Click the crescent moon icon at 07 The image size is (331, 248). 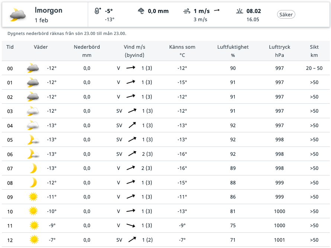pos(33,168)
